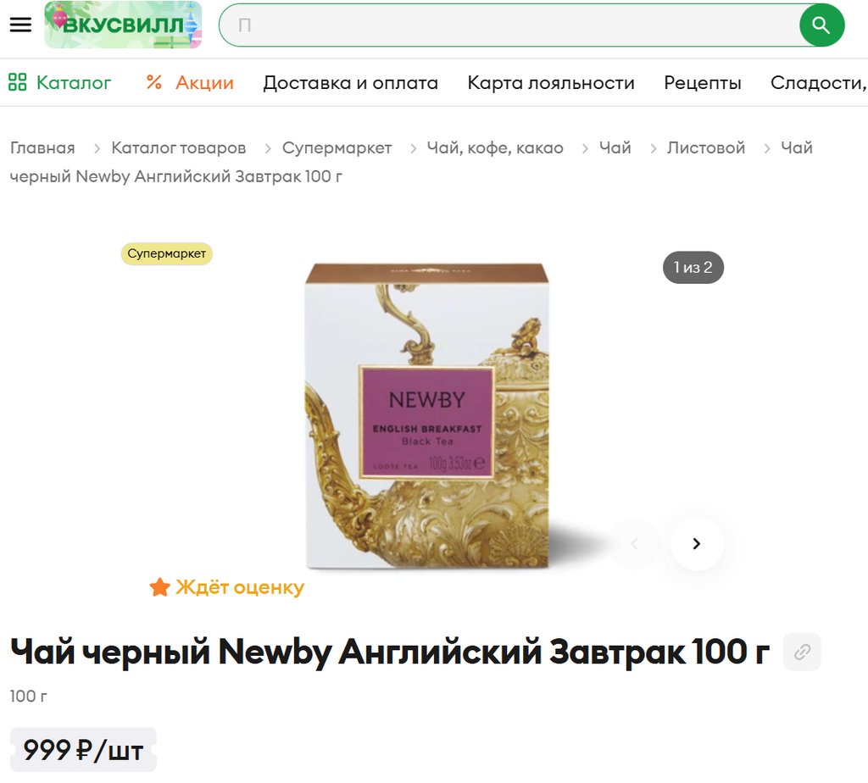Open Карта лояльности menu item
Image resolution: width=868 pixels, height=783 pixels.
(x=551, y=82)
